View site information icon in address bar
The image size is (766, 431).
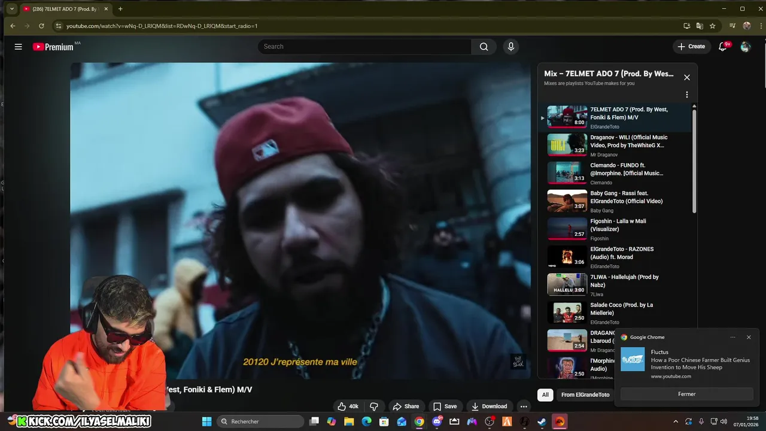pos(58,26)
